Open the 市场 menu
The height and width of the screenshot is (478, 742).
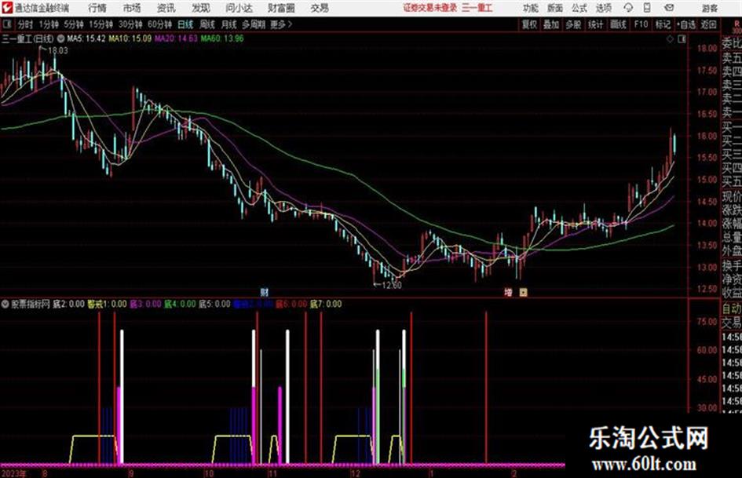pyautogui.click(x=132, y=8)
